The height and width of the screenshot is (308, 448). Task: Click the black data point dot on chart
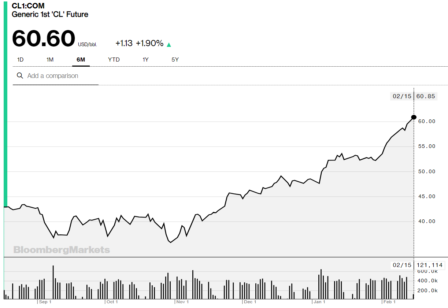pyautogui.click(x=414, y=117)
